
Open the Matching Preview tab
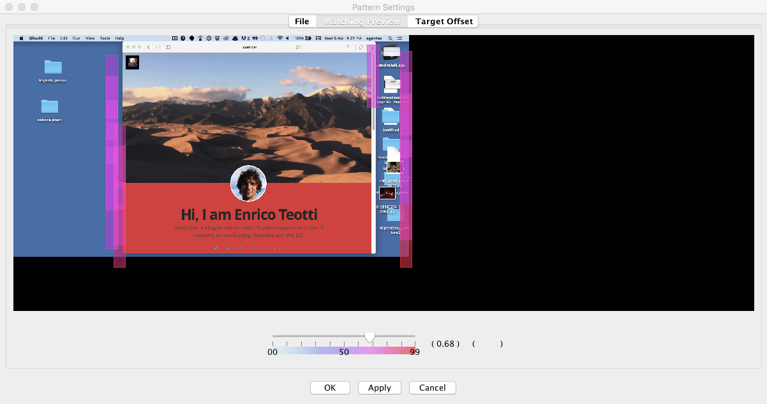[362, 22]
